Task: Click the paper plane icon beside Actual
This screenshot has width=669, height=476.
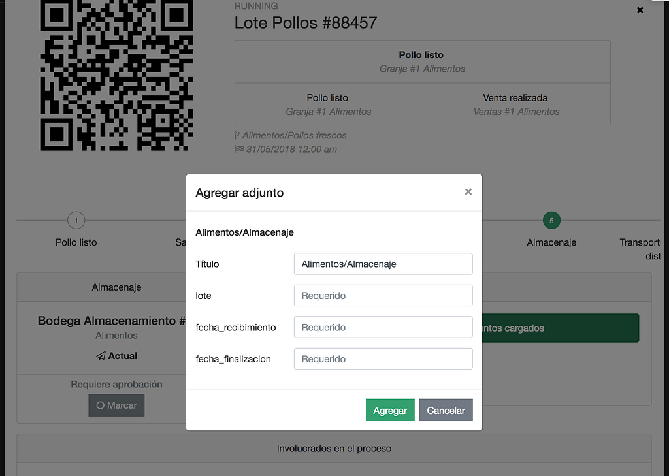Action: click(x=101, y=356)
